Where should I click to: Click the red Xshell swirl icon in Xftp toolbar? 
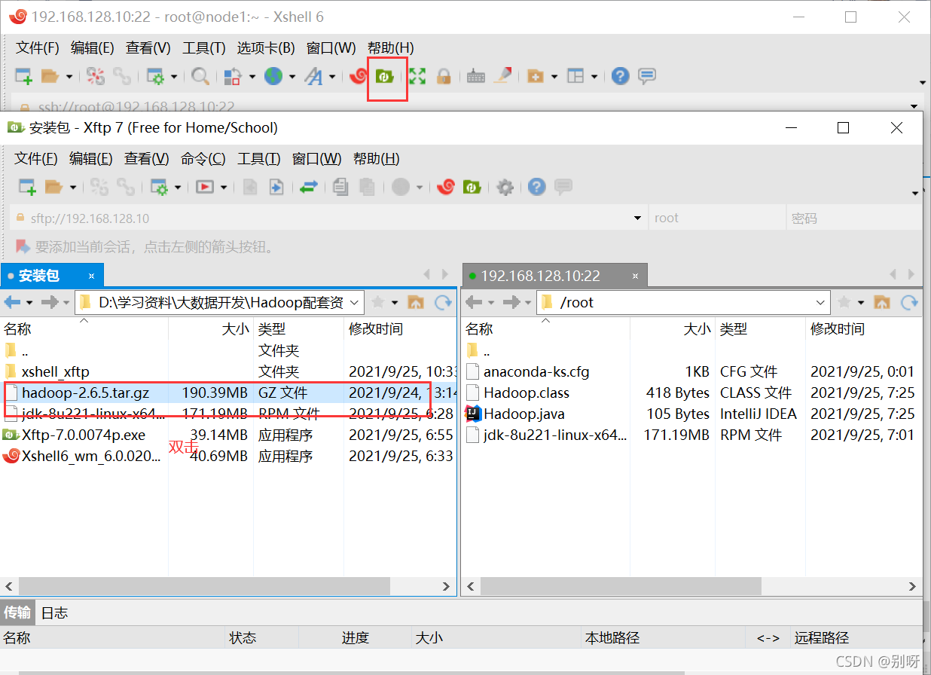446,187
